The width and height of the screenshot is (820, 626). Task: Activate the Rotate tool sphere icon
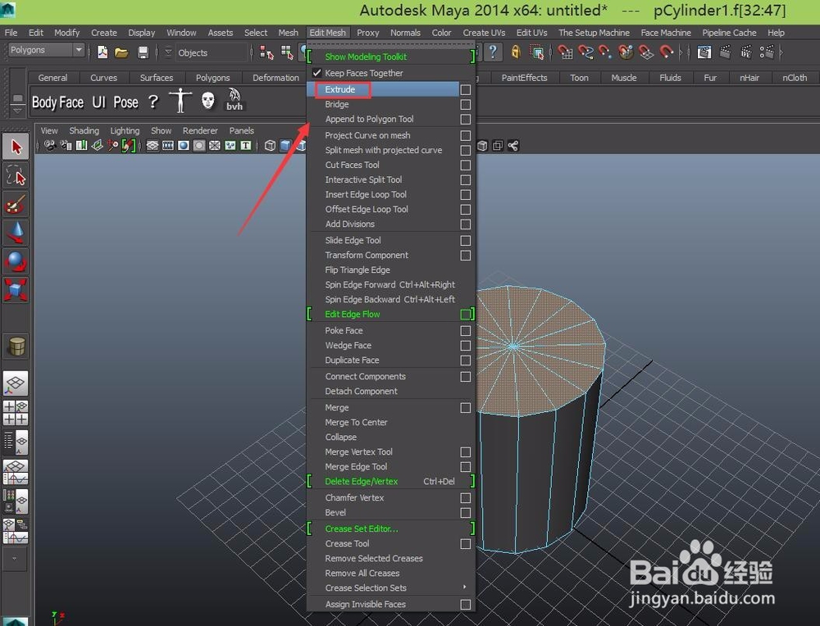pos(16,261)
